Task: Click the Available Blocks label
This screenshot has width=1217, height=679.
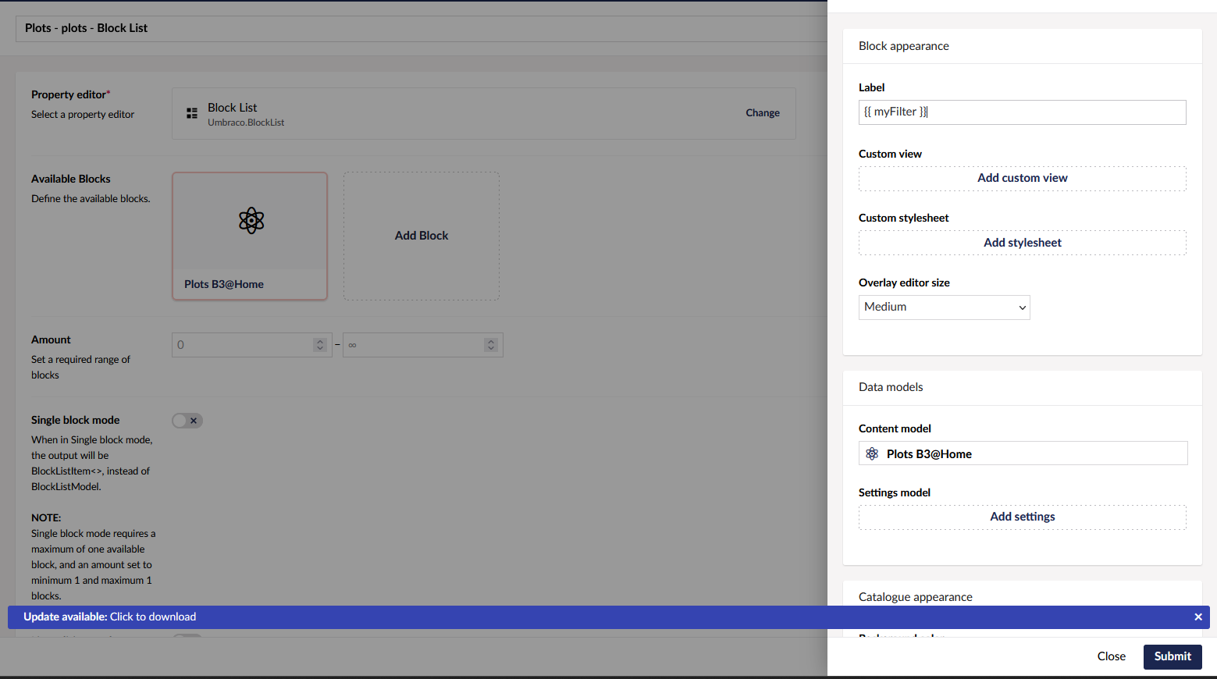Action: pos(71,179)
